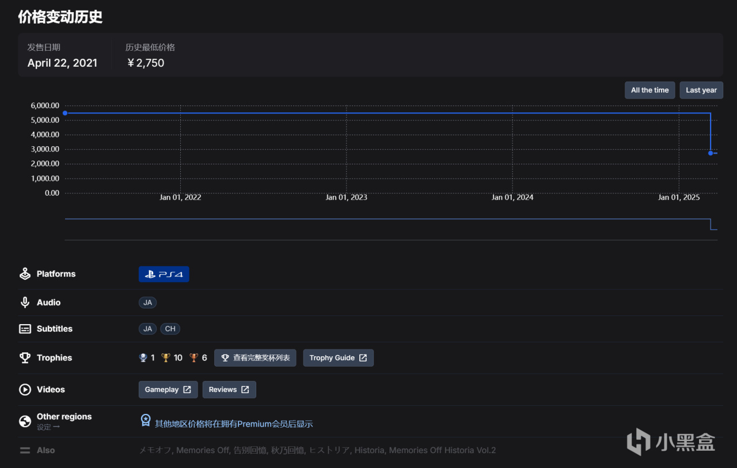Click the Subtitles caption icon
This screenshot has width=737, height=468.
coord(25,329)
